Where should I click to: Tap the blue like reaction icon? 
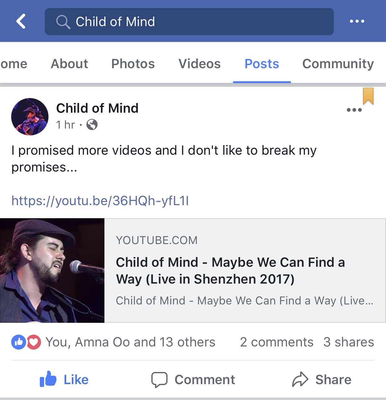[x=19, y=342]
